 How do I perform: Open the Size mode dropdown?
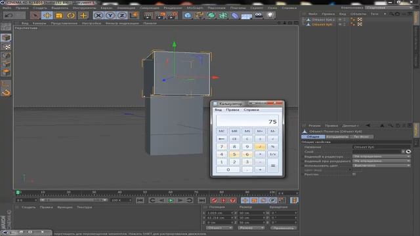coord(251,227)
